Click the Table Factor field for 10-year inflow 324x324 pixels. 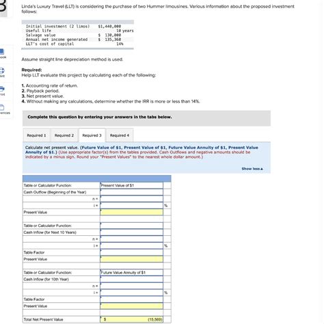tap(131, 252)
